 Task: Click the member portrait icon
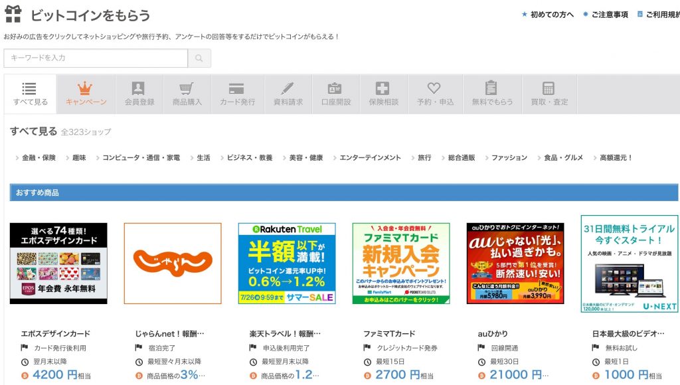point(138,88)
